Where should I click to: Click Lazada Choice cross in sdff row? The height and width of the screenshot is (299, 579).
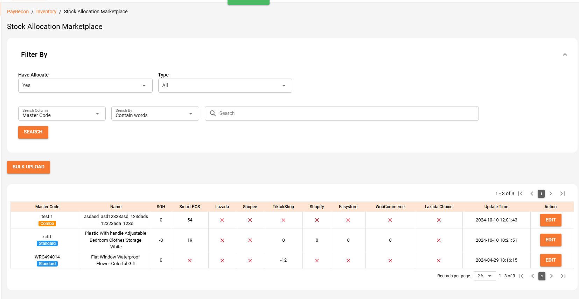[x=439, y=240]
